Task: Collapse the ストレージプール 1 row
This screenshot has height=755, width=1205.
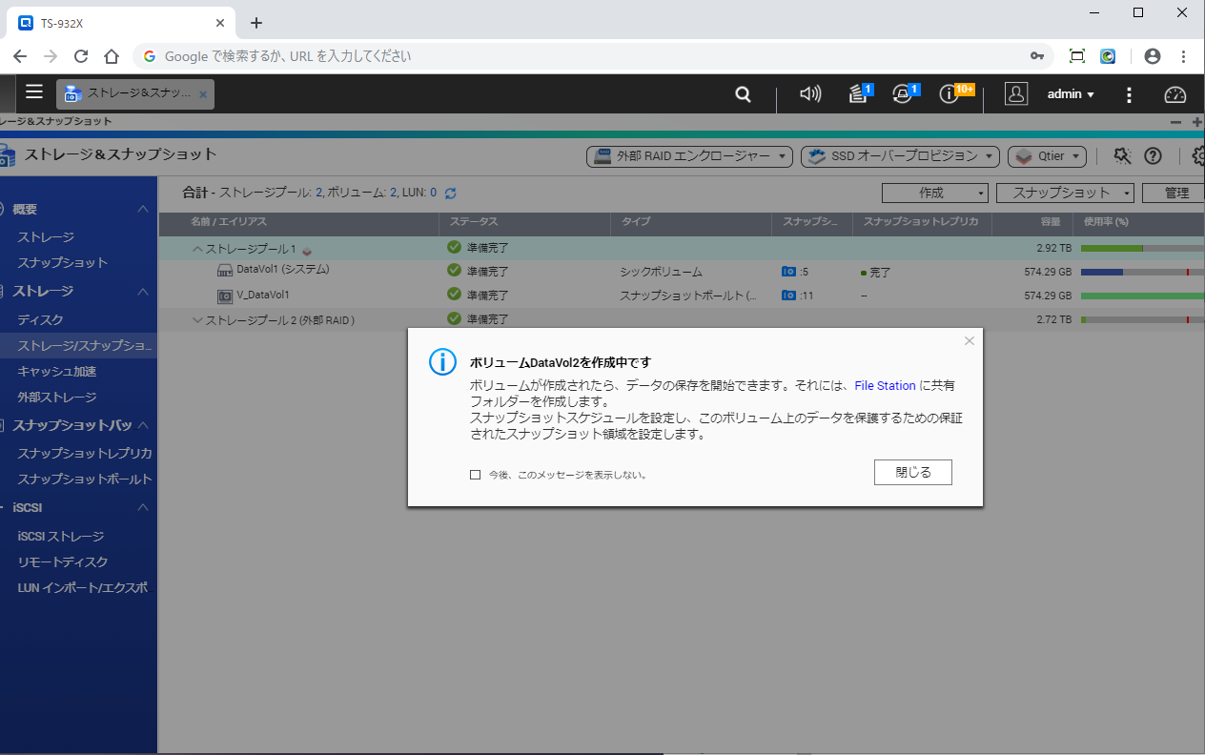Action: (197, 249)
